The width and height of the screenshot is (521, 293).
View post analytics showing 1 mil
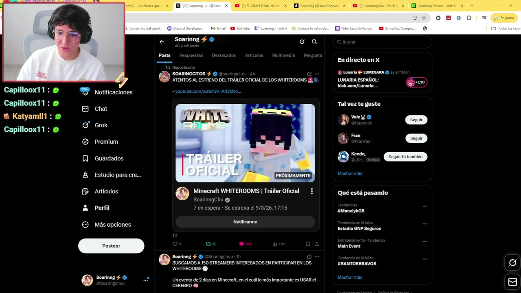click(x=280, y=244)
